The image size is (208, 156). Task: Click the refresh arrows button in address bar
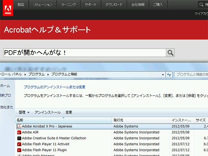coord(169,75)
